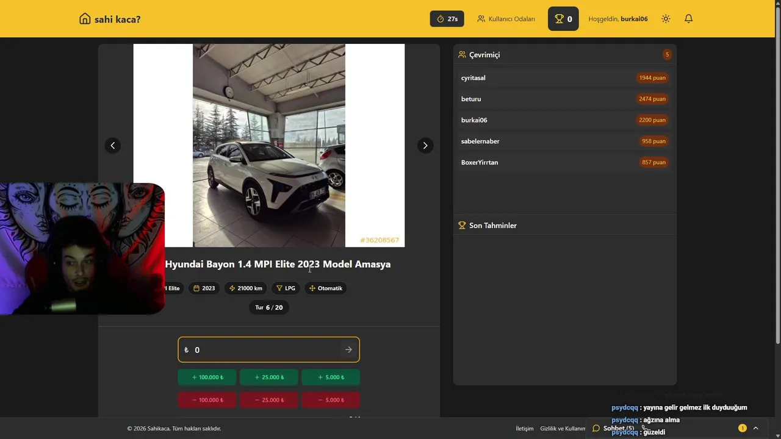Open the Gizlilik ve Kullanım link
This screenshot has width=781, height=439.
tap(563, 429)
